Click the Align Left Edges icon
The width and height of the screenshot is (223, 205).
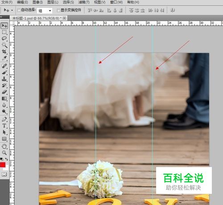click(109, 10)
